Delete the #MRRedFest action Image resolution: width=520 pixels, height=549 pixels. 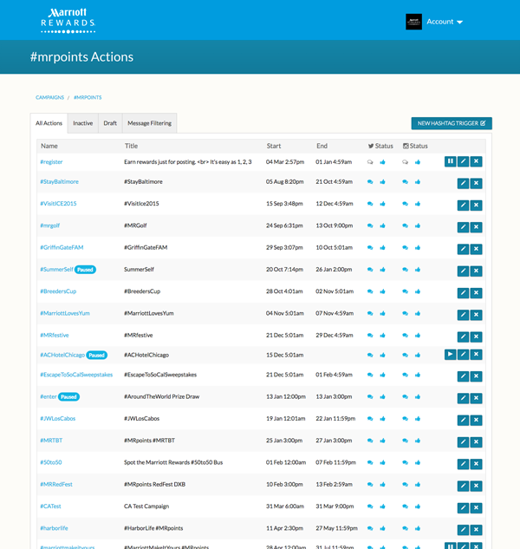pyautogui.click(x=476, y=486)
